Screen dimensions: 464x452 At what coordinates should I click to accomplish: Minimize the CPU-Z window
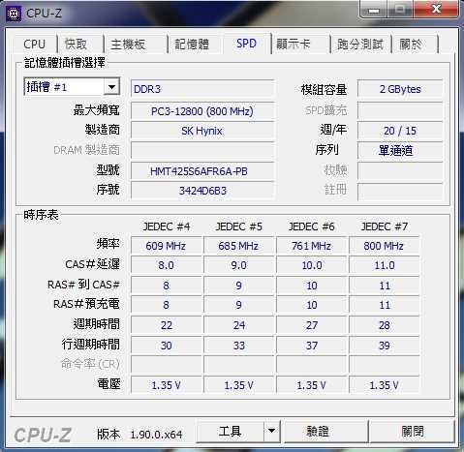[375, 11]
